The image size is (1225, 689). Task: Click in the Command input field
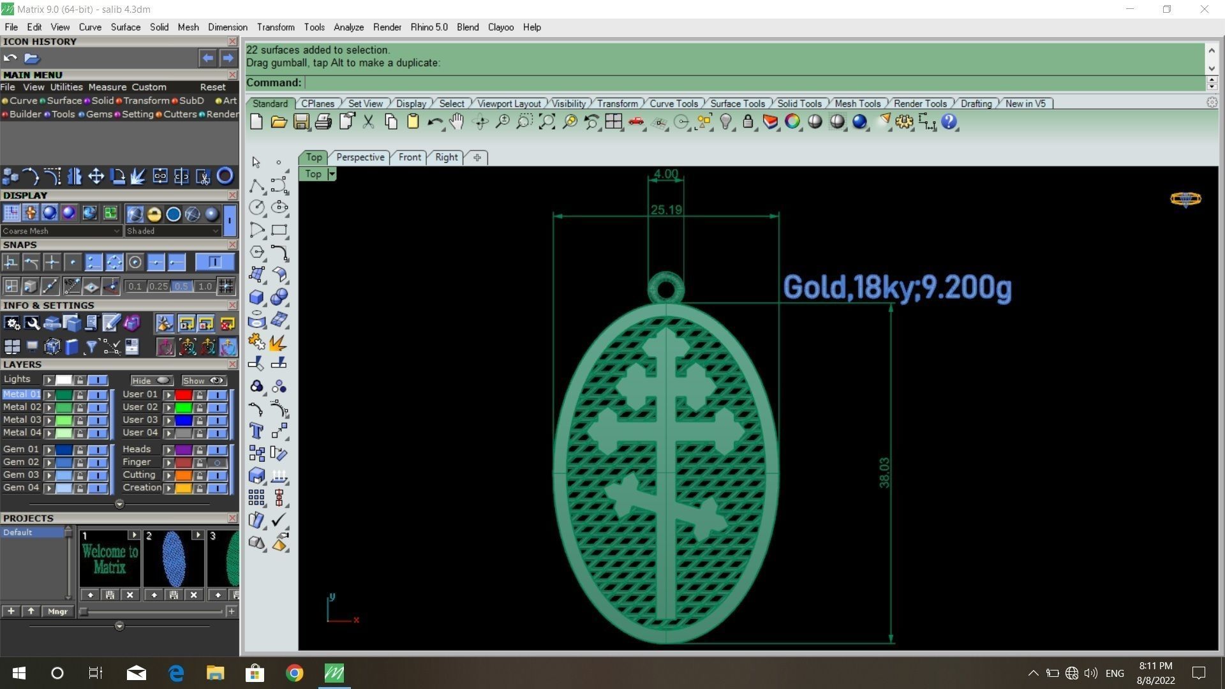[x=755, y=83]
